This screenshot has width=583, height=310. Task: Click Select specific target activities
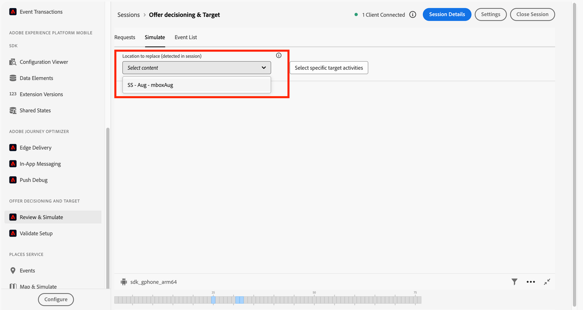pos(328,67)
